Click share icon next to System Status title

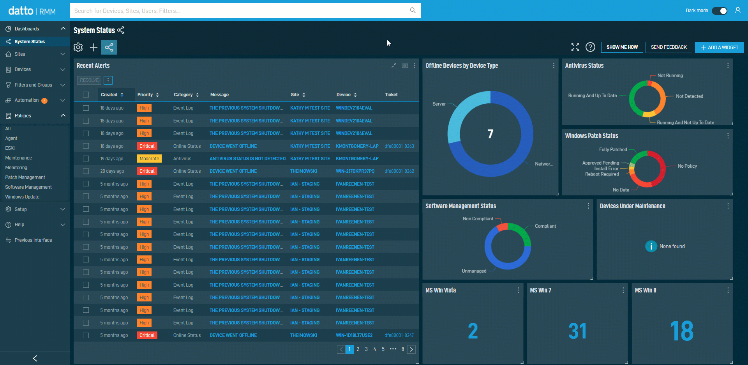click(x=121, y=30)
